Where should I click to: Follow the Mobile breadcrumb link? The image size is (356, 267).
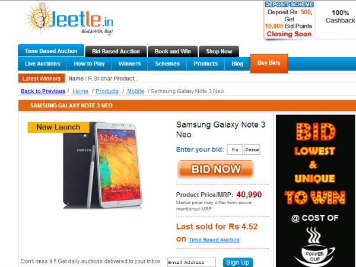(135, 91)
